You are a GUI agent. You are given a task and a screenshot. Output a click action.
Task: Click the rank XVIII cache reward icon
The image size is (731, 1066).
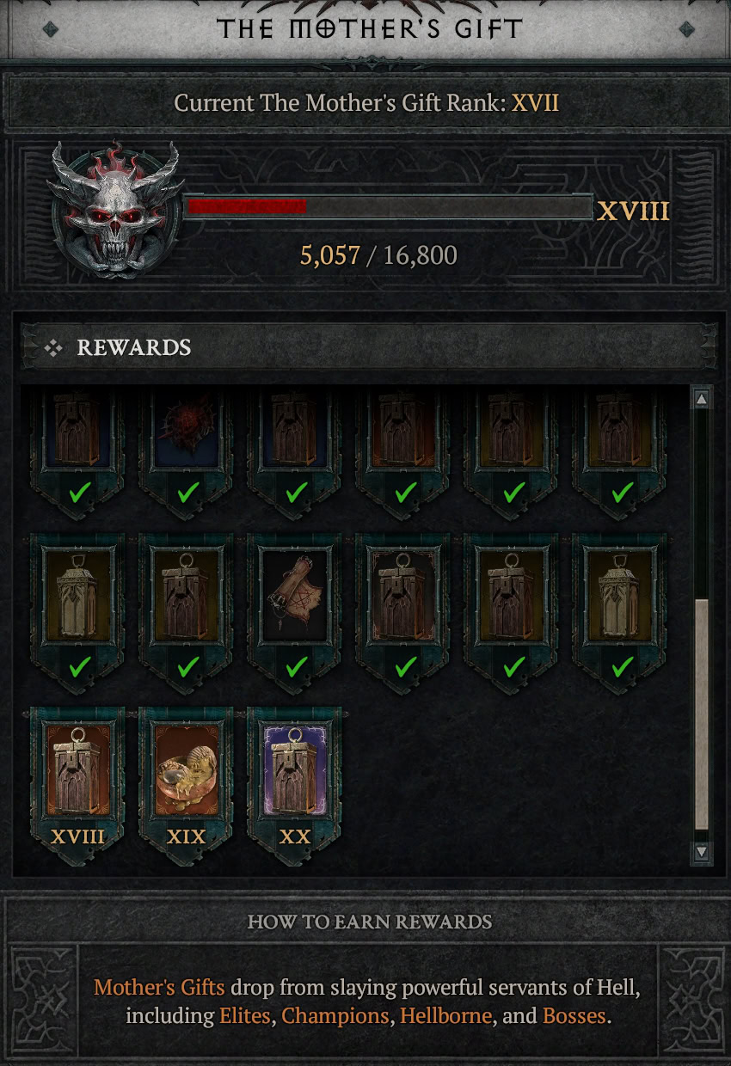[78, 770]
